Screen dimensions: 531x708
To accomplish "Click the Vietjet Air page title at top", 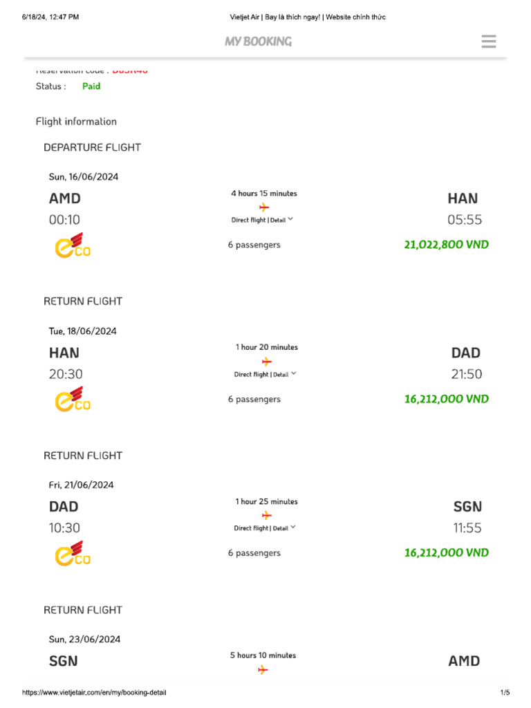I will point(308,17).
